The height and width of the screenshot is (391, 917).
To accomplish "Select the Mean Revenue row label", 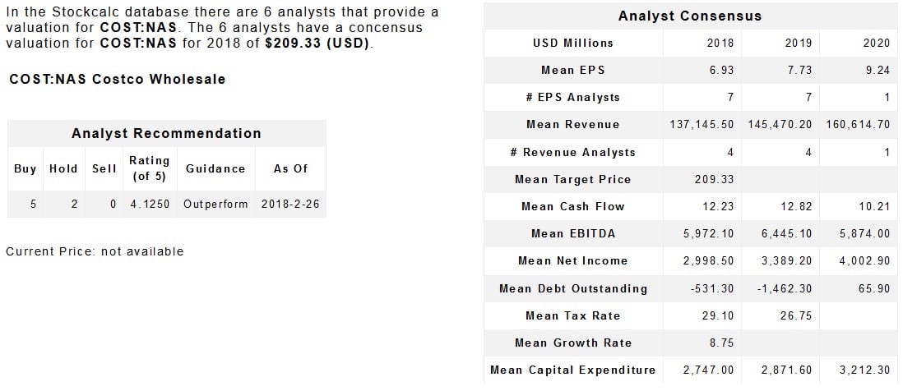I will coord(572,124).
